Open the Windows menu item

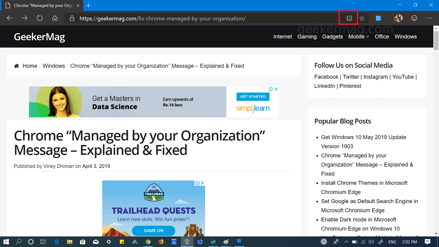pyautogui.click(x=405, y=37)
